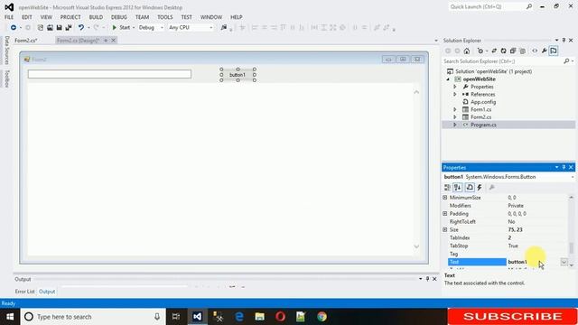Expand the Program.cs node
Viewport: 578px width, 325px height.
click(x=455, y=125)
